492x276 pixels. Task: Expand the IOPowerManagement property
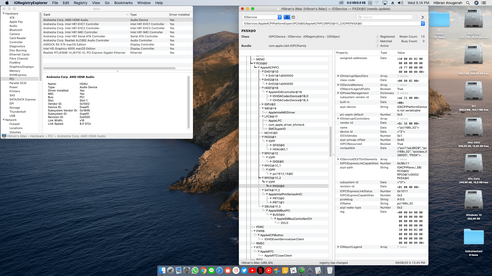point(338,93)
